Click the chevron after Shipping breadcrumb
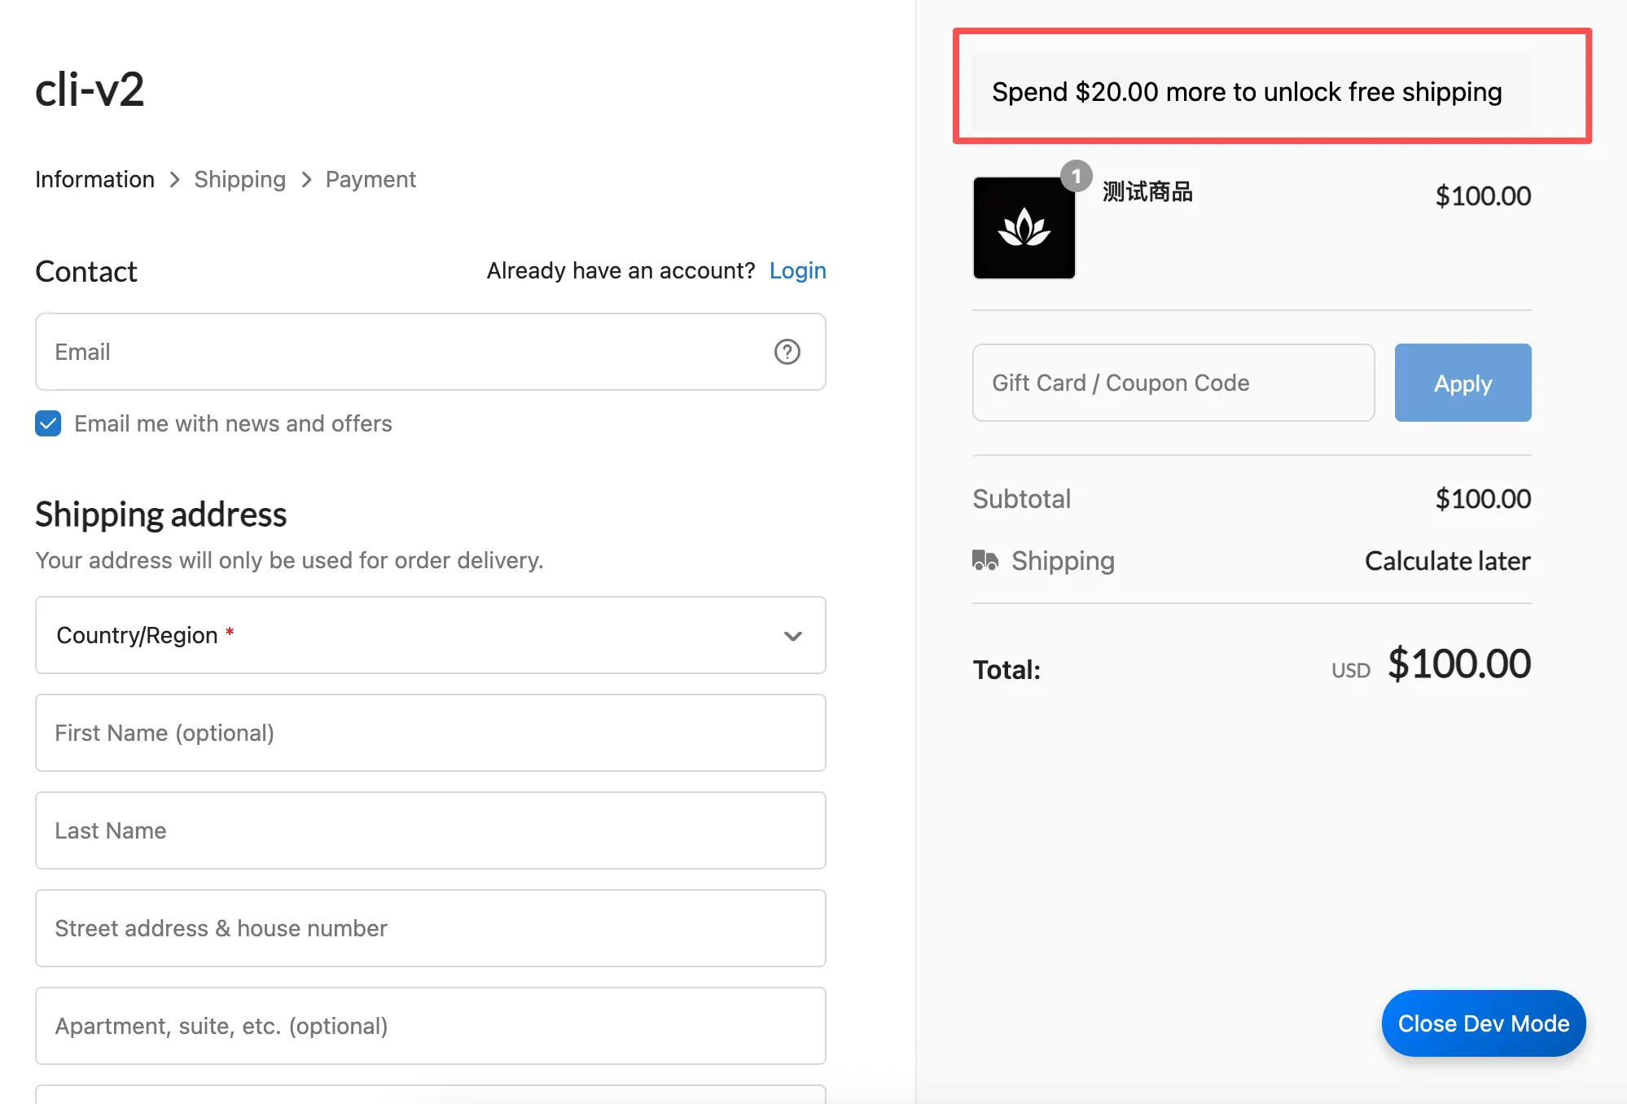 306,180
